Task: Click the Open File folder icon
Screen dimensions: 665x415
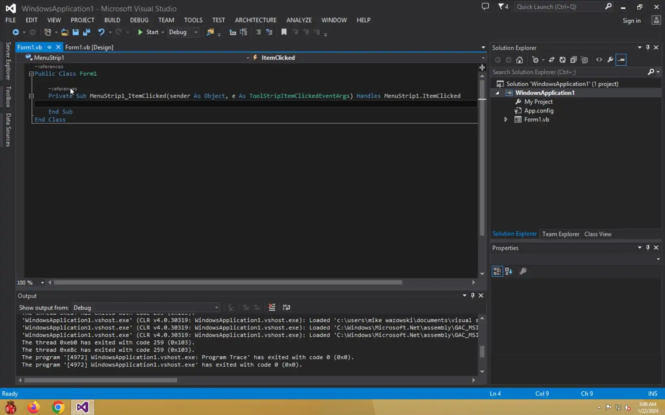Action: [x=65, y=32]
